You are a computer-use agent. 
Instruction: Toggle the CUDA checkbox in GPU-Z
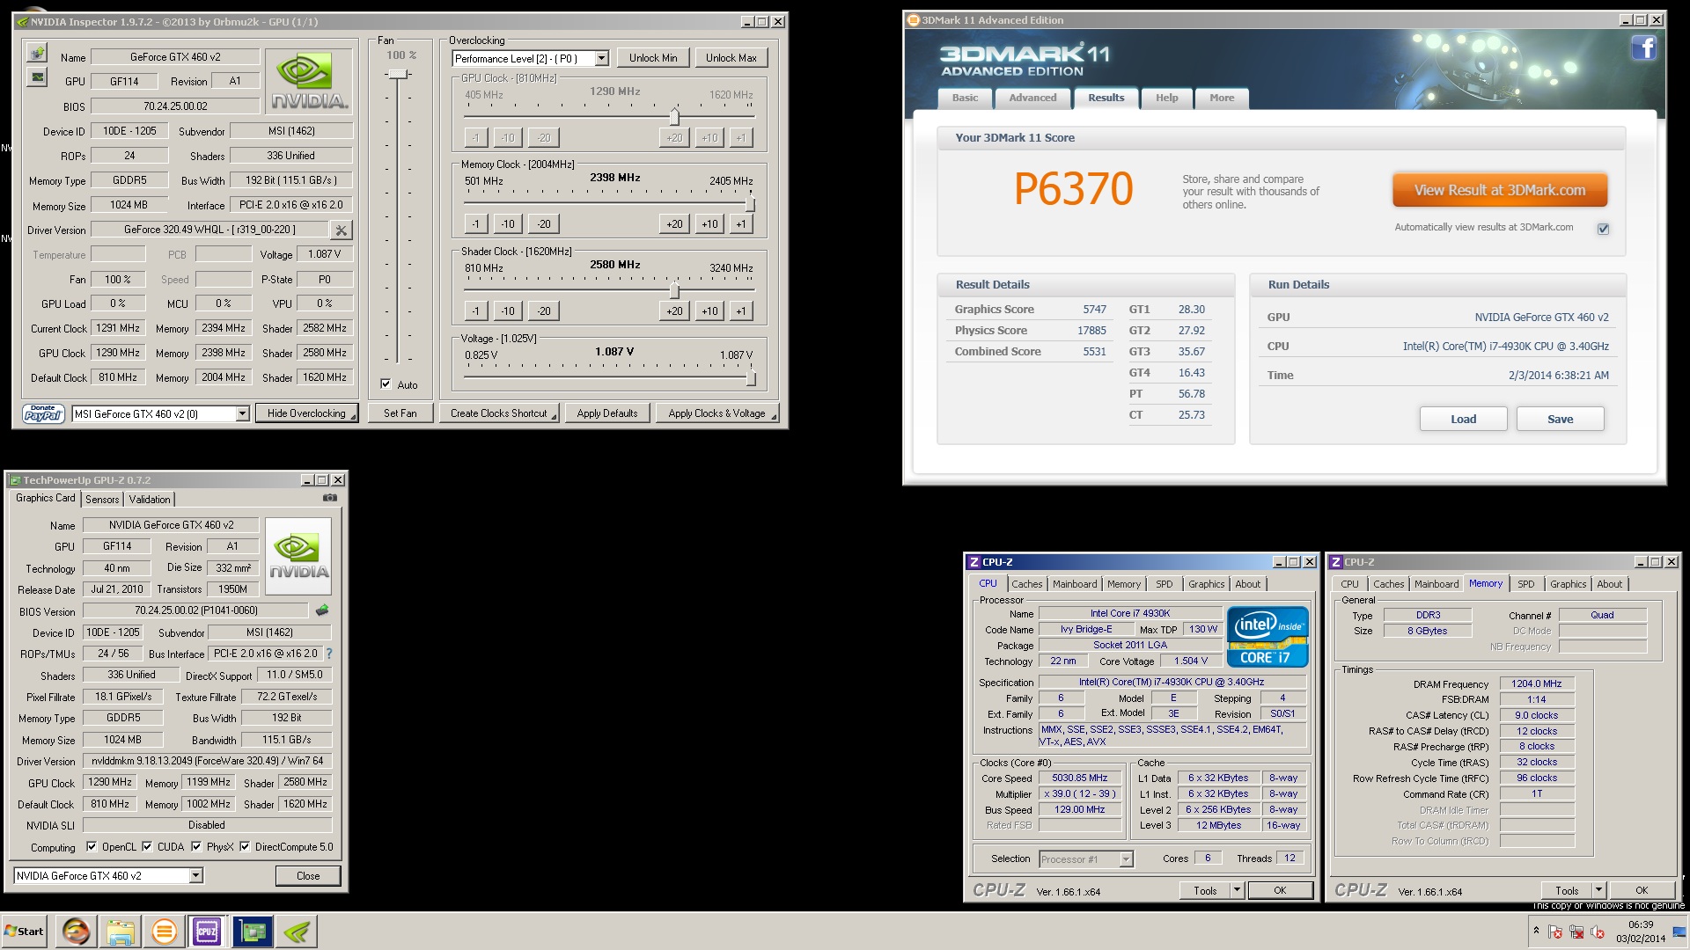click(x=147, y=846)
